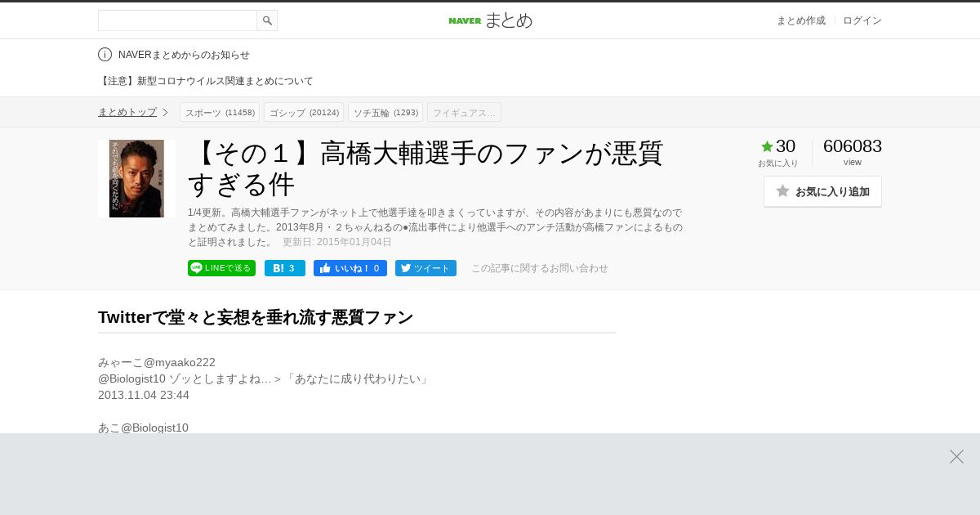980x515 pixels.
Task: Focus the search text field
Action: [x=177, y=20]
